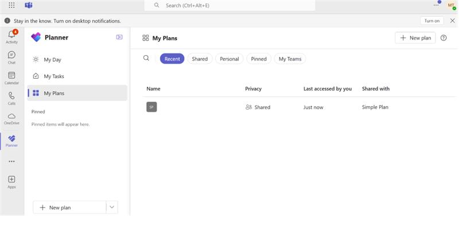Select the Shared filter

(x=200, y=59)
